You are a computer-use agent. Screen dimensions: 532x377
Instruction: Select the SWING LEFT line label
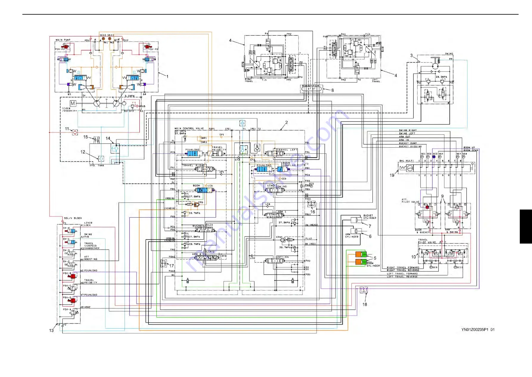[x=407, y=133]
